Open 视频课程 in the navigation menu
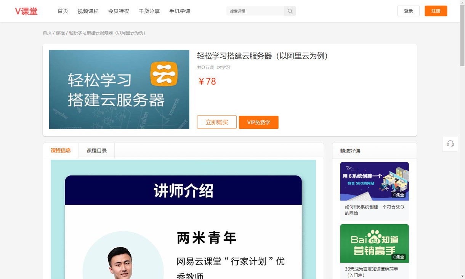This screenshot has height=279, width=465. coord(88,11)
